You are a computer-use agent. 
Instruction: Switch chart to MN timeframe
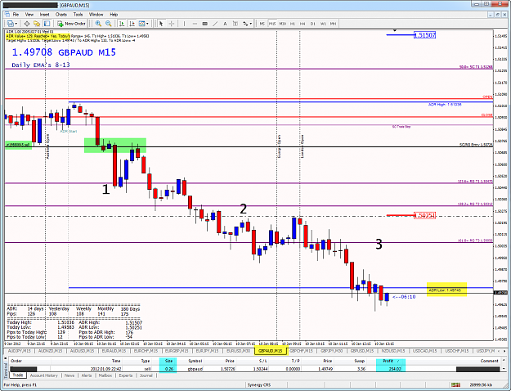coord(333,24)
